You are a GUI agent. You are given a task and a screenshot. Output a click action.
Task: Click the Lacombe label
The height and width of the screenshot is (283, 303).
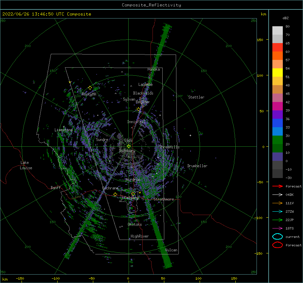pos(145,84)
